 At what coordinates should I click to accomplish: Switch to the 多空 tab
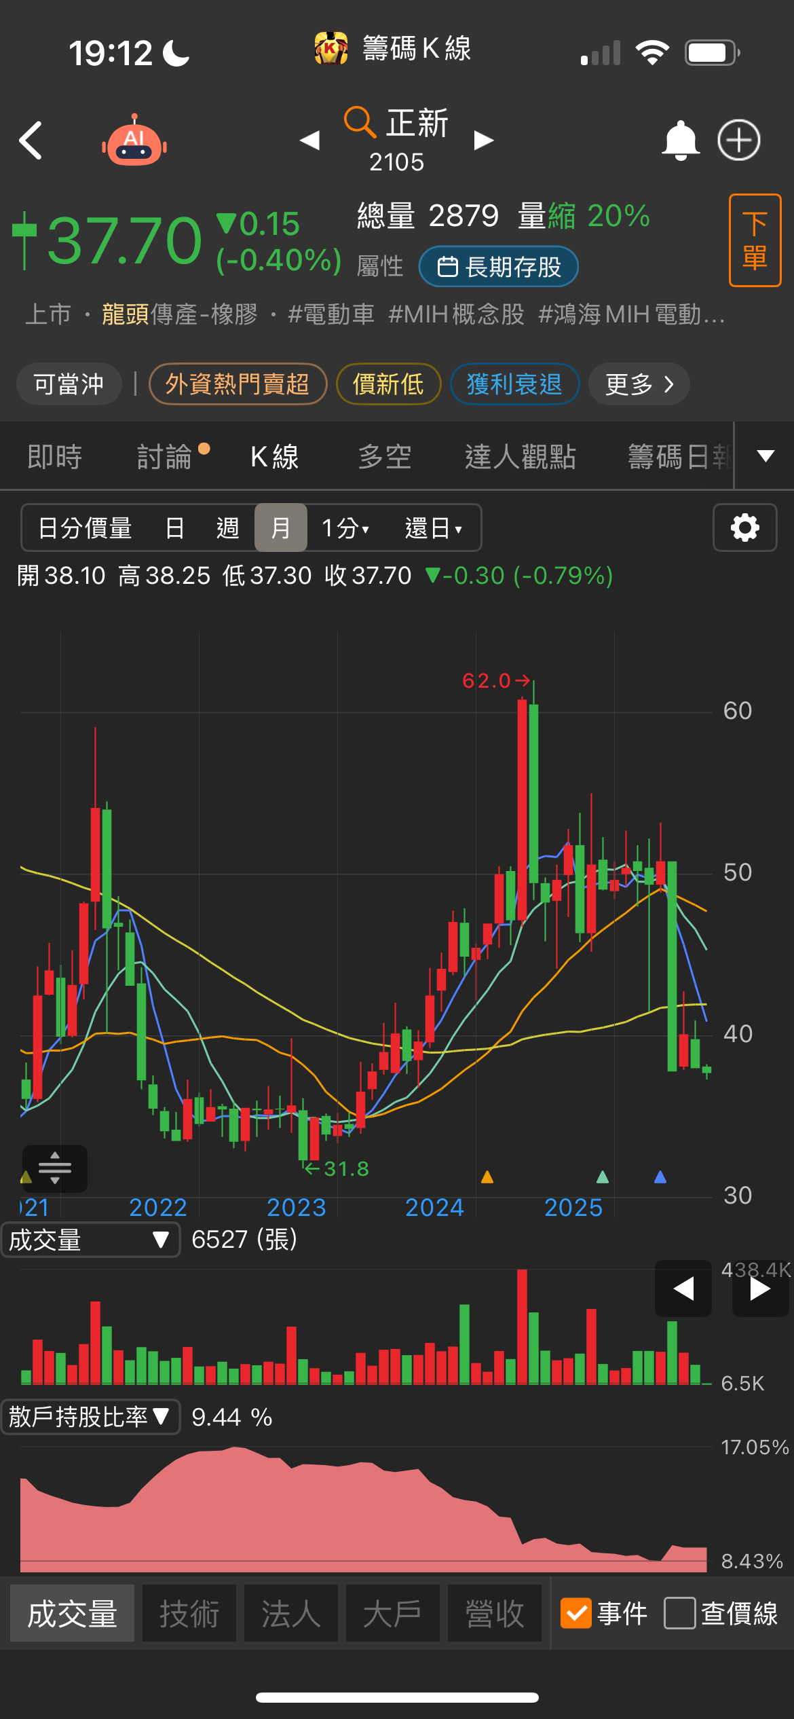click(385, 457)
